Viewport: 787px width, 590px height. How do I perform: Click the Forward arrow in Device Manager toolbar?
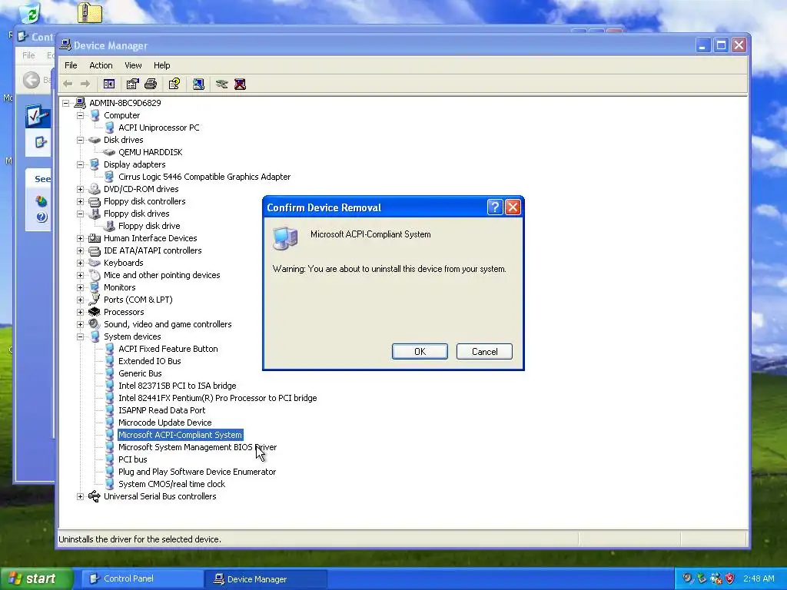pos(85,85)
